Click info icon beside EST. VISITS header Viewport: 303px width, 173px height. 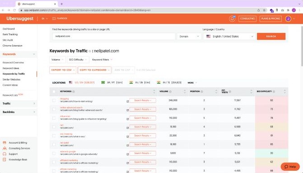[x=230, y=91]
